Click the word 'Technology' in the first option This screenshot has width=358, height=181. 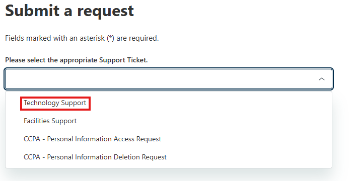pos(41,103)
